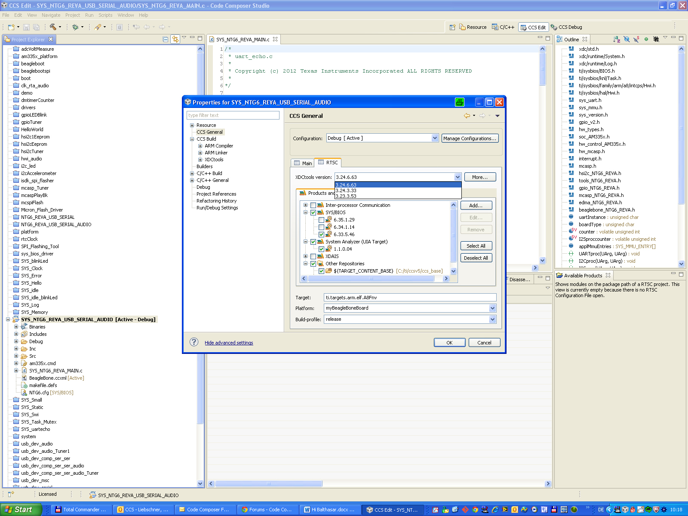Click the Deselect All button
Image resolution: width=688 pixels, height=516 pixels.
[x=476, y=258]
